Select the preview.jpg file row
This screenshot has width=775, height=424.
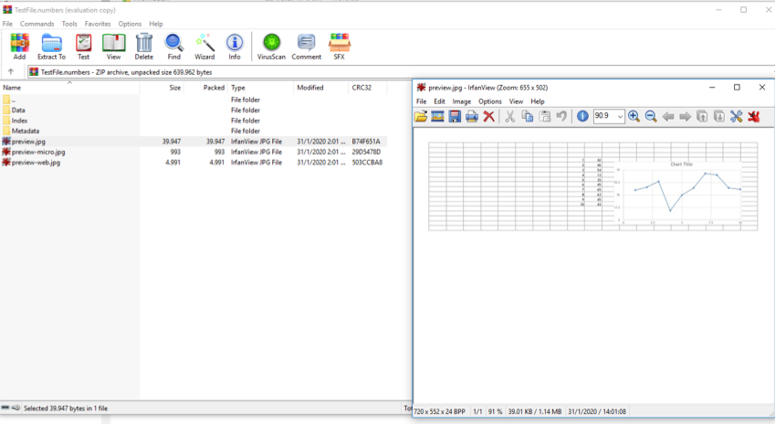click(194, 142)
